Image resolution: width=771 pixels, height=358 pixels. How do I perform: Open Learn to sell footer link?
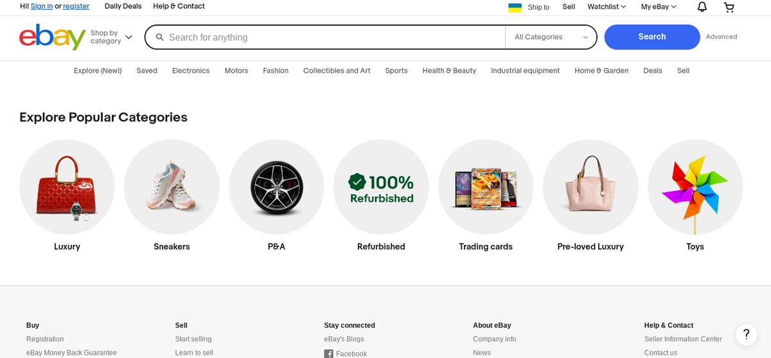pos(194,353)
